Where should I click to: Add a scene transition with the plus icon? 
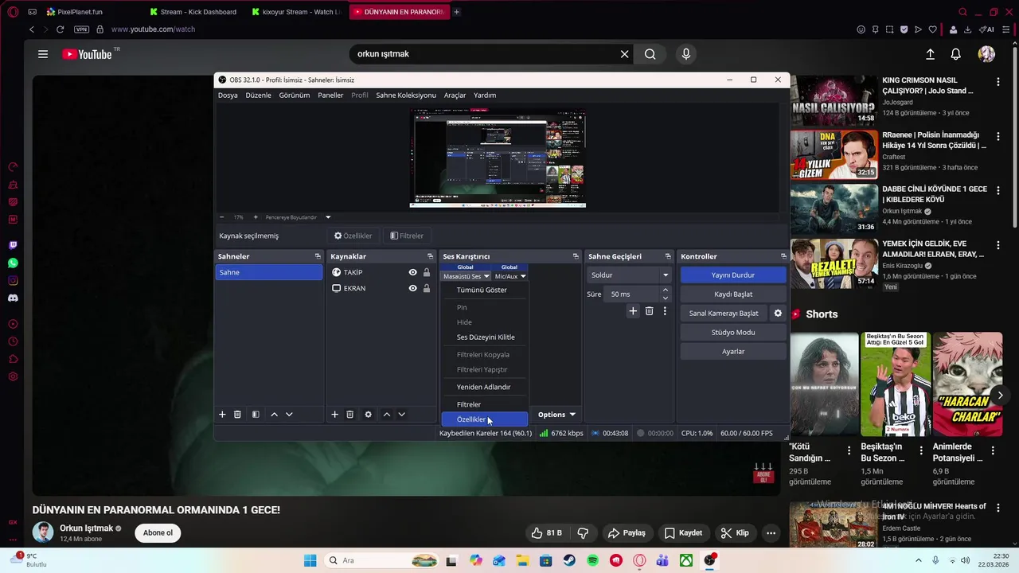[x=633, y=311]
